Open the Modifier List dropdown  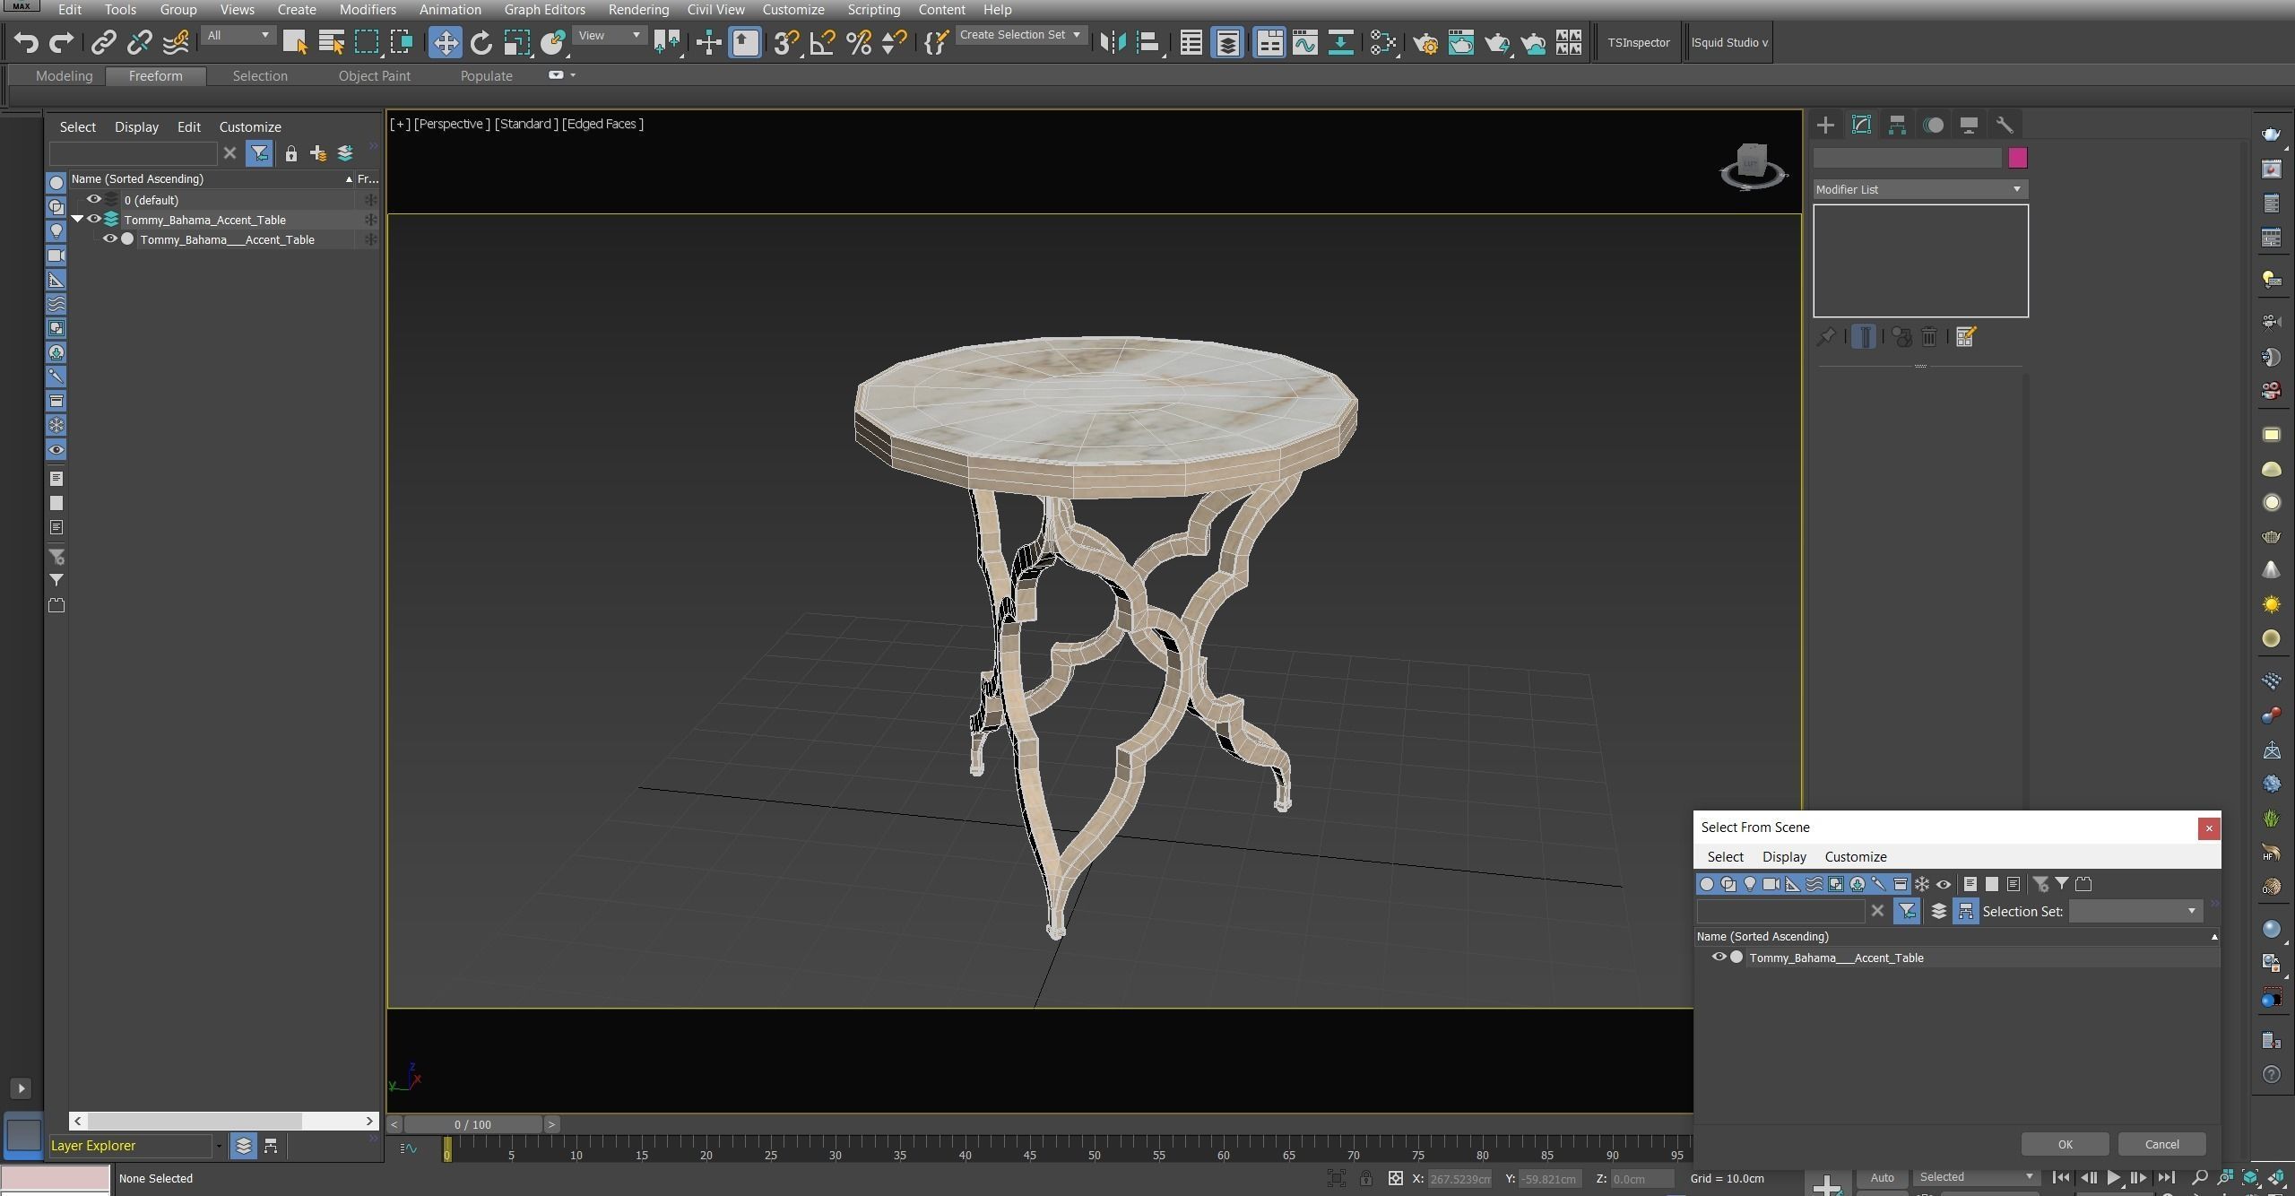(x=1918, y=189)
